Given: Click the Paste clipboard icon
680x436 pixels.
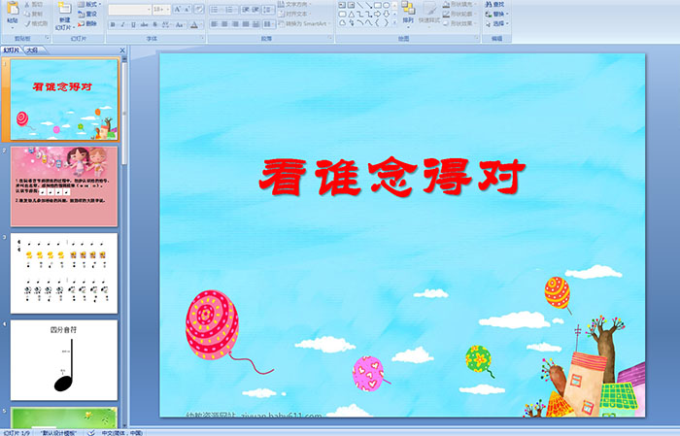Looking at the screenshot, I should pos(13,8).
